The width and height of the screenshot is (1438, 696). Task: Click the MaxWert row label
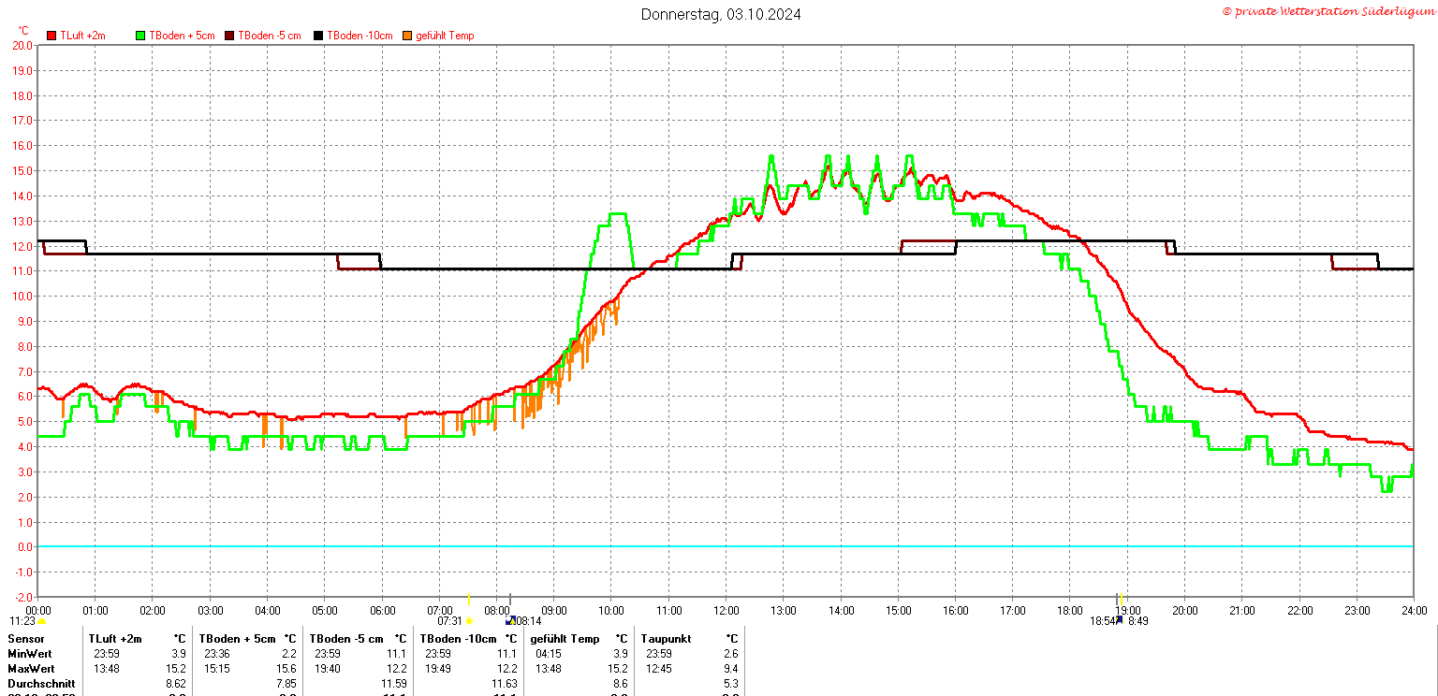click(x=31, y=669)
